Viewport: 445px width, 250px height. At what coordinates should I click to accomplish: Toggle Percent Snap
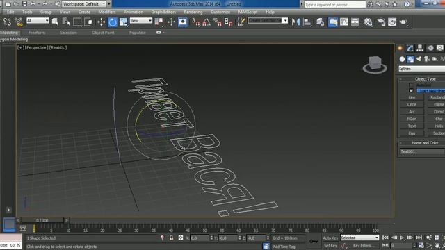coord(218,22)
